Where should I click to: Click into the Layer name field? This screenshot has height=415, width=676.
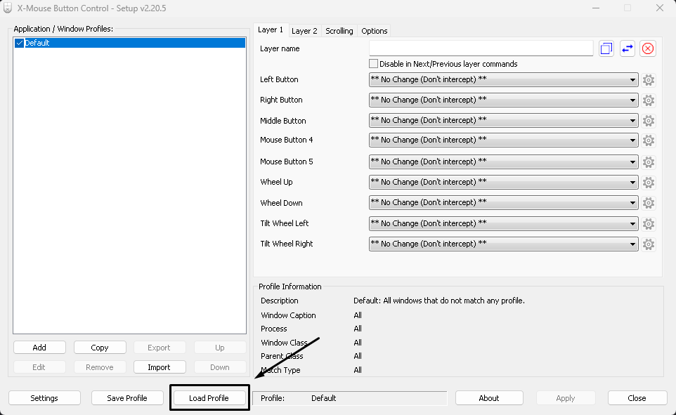(x=481, y=48)
